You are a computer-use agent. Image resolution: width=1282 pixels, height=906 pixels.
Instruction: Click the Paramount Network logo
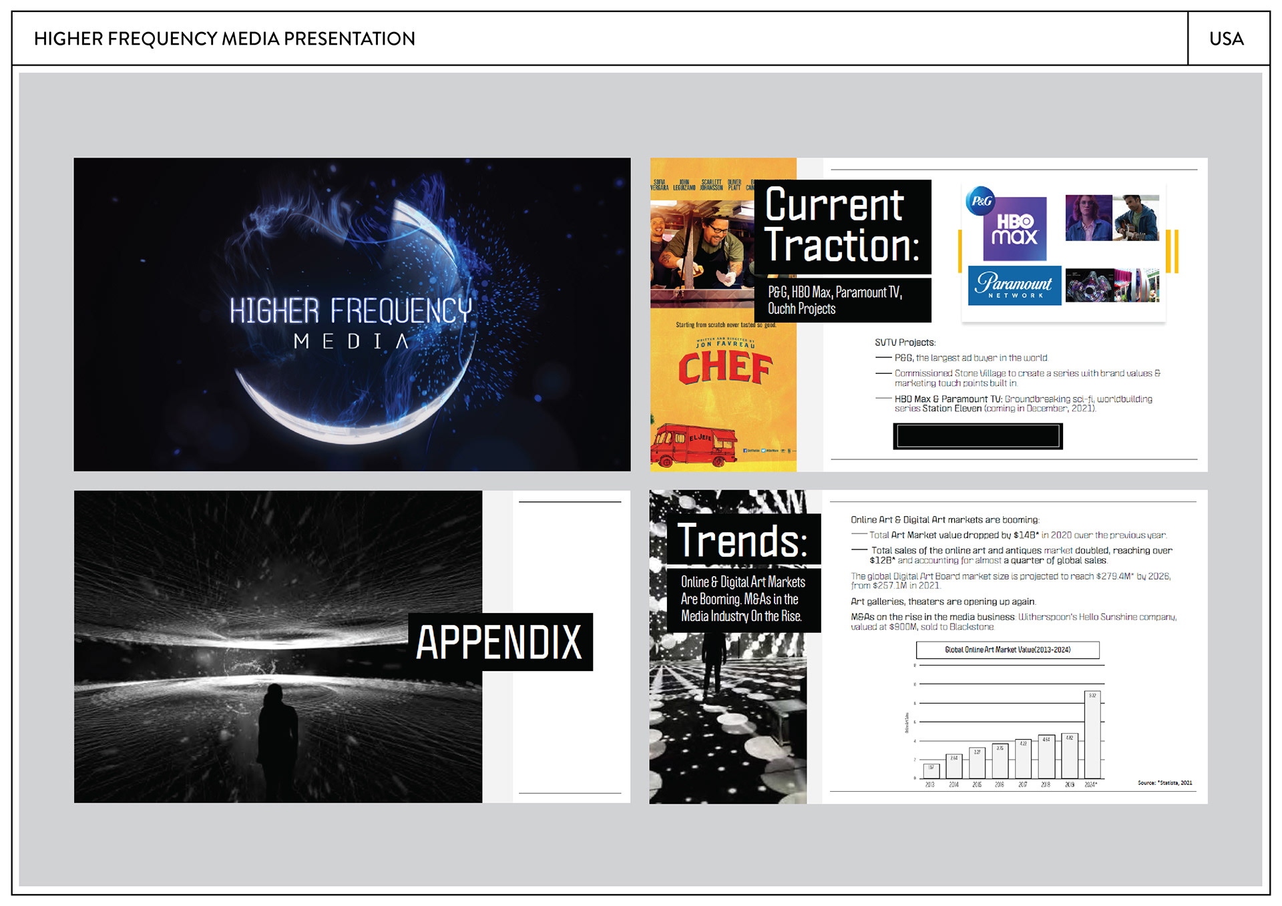click(1014, 286)
